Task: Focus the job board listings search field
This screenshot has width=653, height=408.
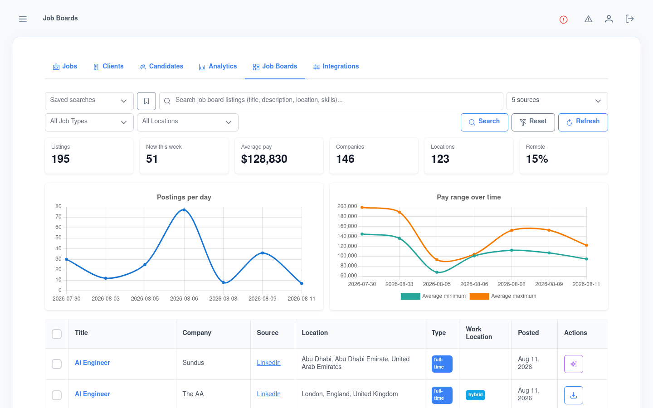Action: (331, 101)
